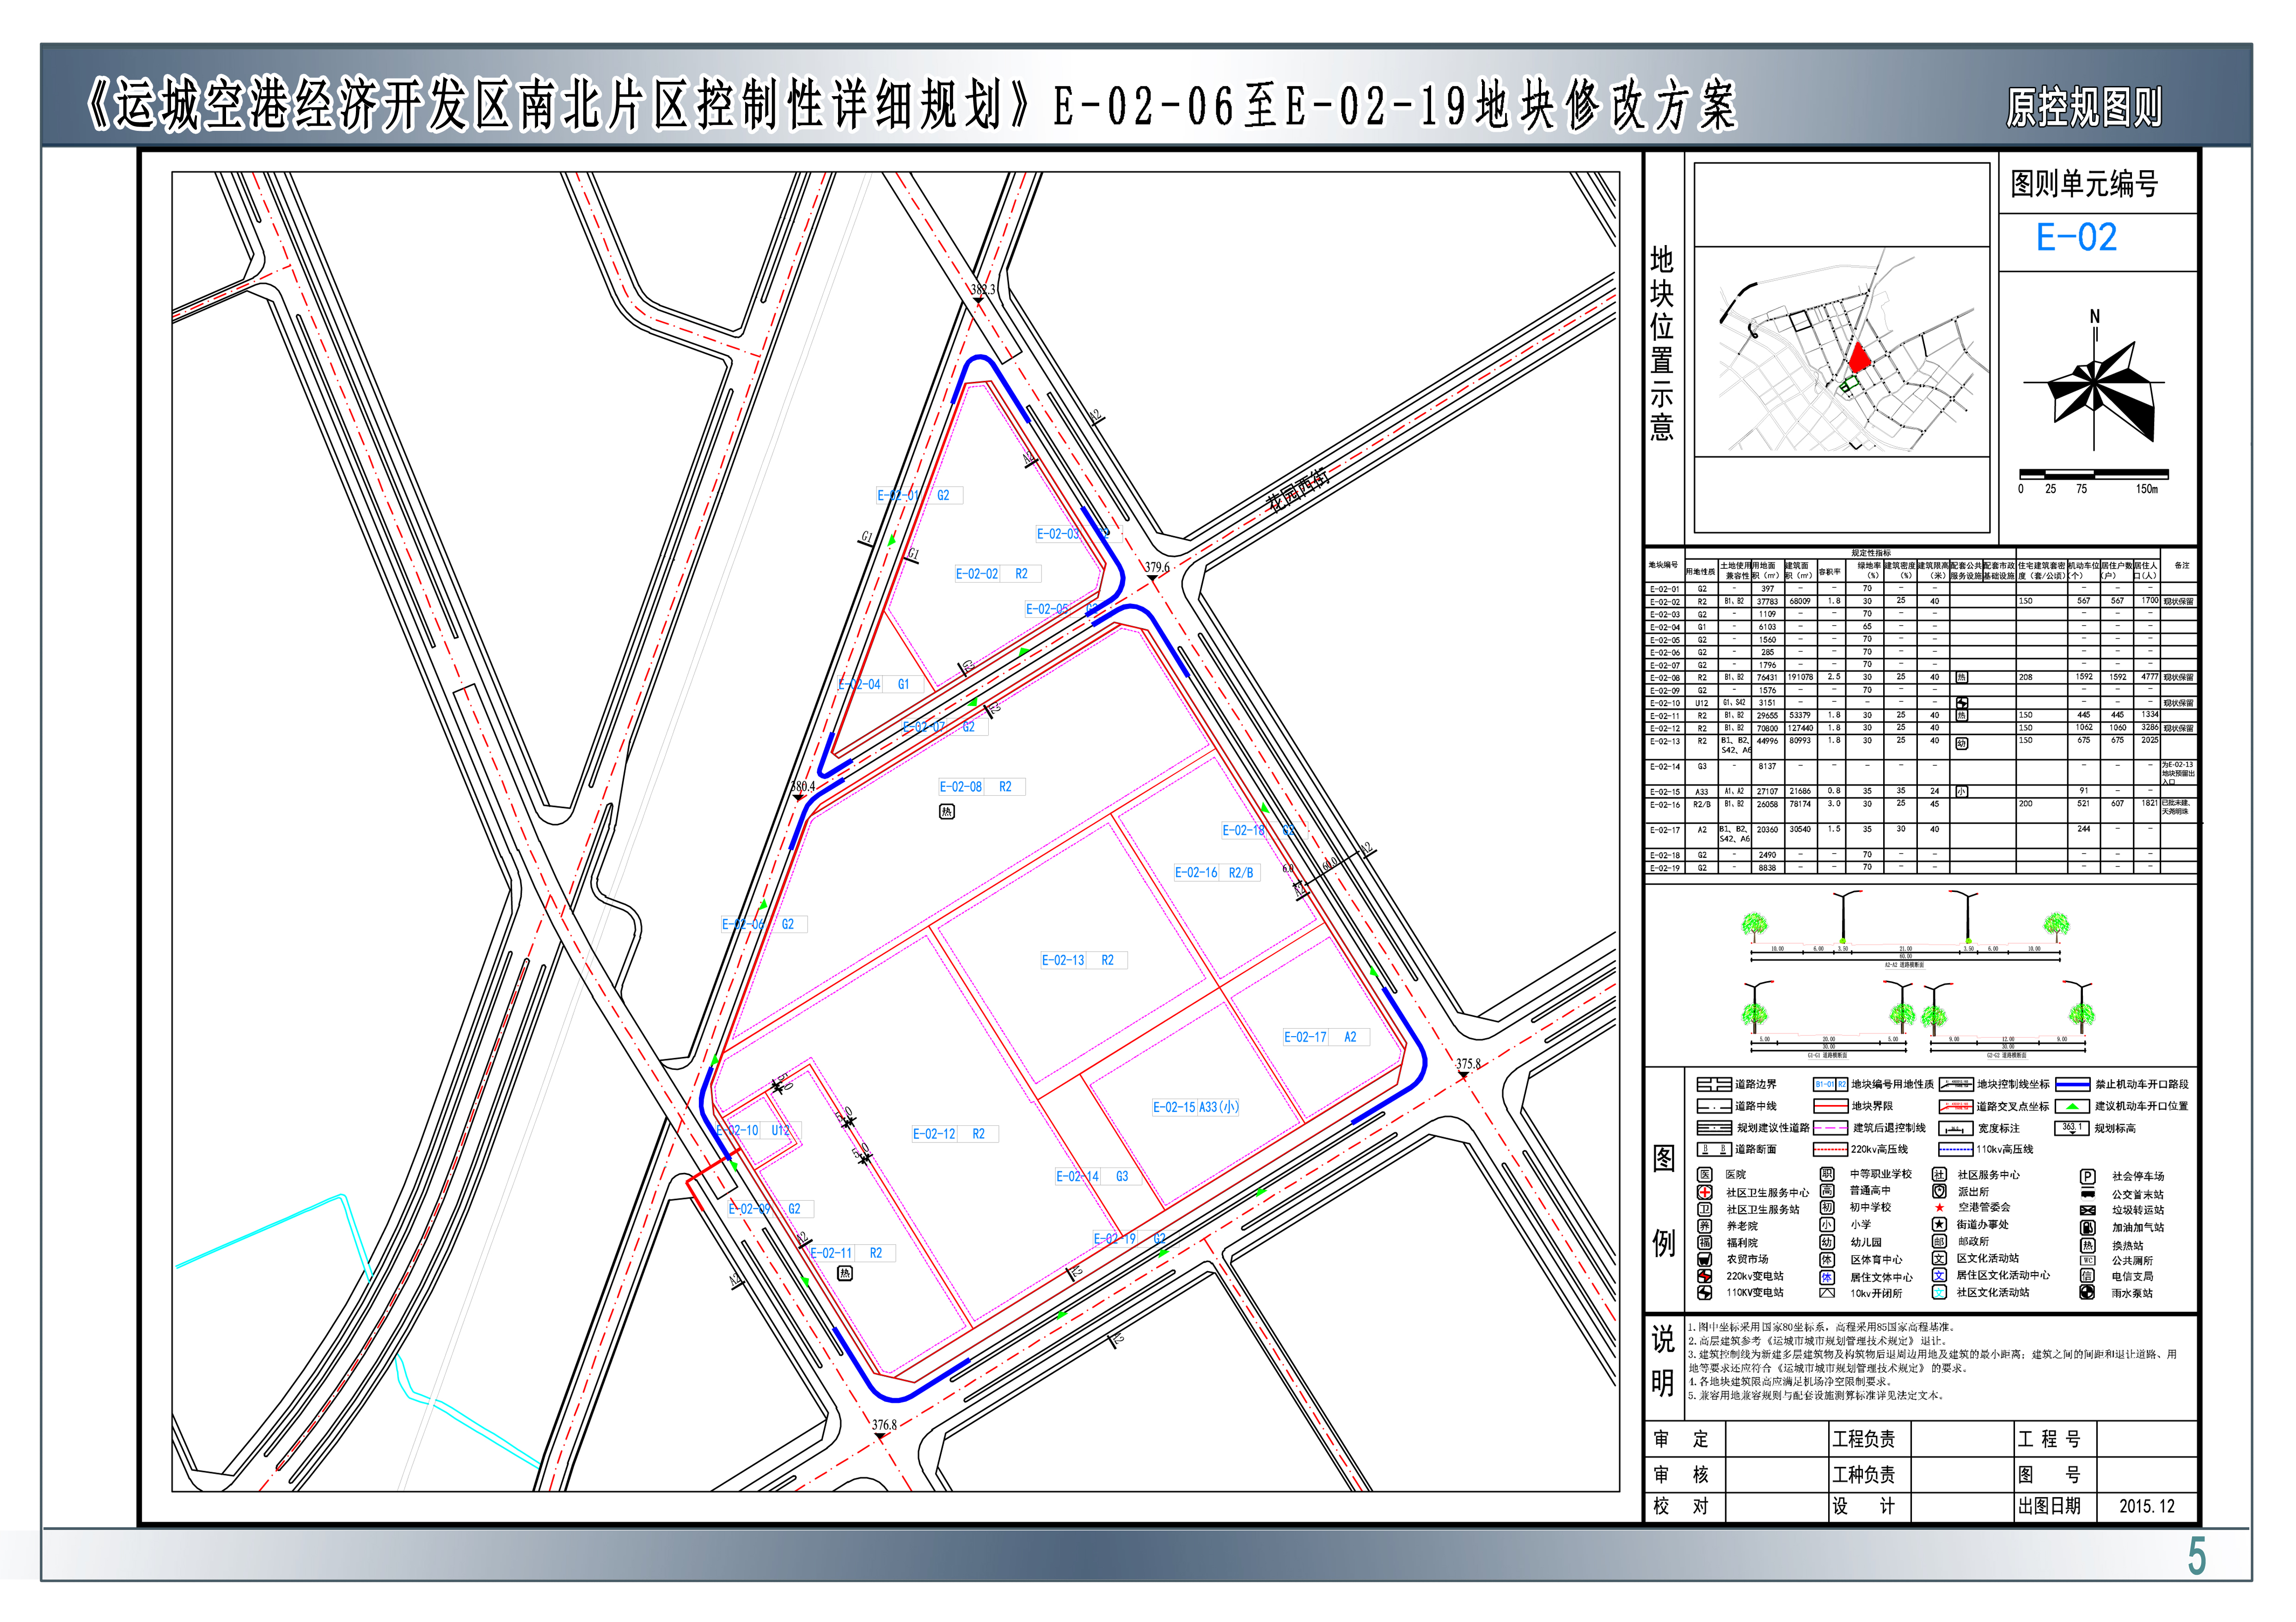Click the red star 空港管委会 legend icon
This screenshot has height=1622, width=2296.
[1941, 1208]
